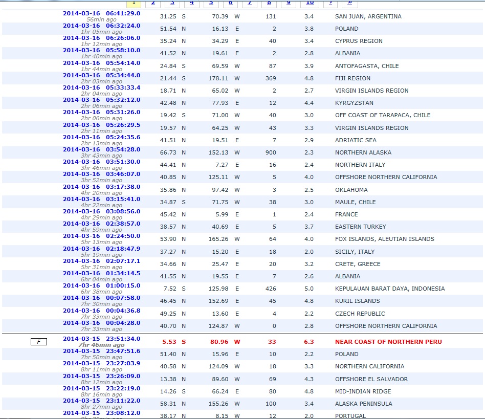Viewport: 485px width, 419px height.
Task: Go to results page 10
Action: pyautogui.click(x=310, y=3)
